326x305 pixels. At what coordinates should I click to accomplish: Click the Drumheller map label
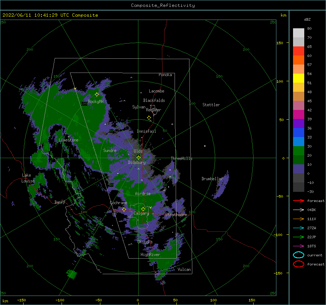[x=212, y=179]
